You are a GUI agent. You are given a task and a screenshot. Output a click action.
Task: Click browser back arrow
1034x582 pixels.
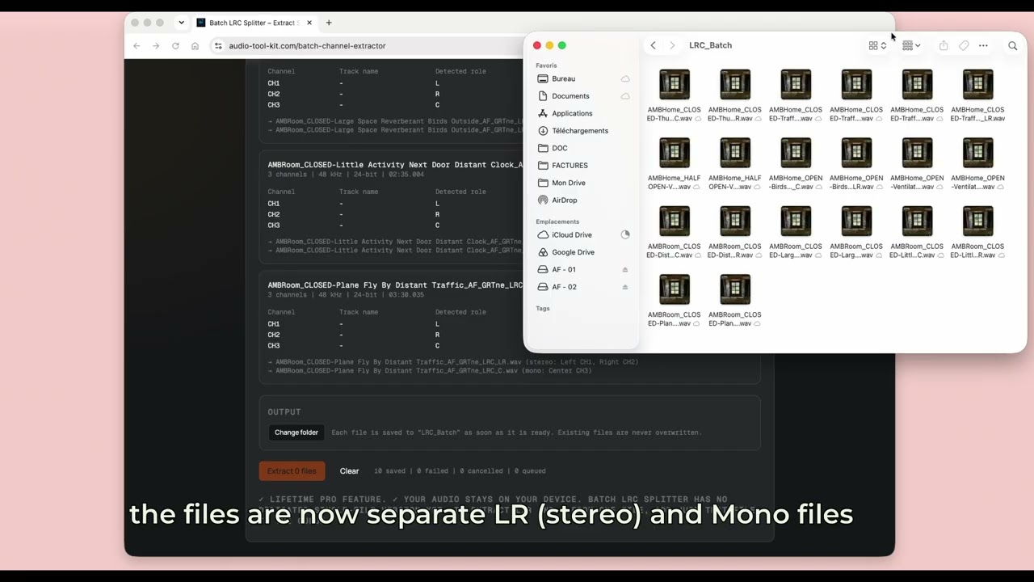[137, 46]
